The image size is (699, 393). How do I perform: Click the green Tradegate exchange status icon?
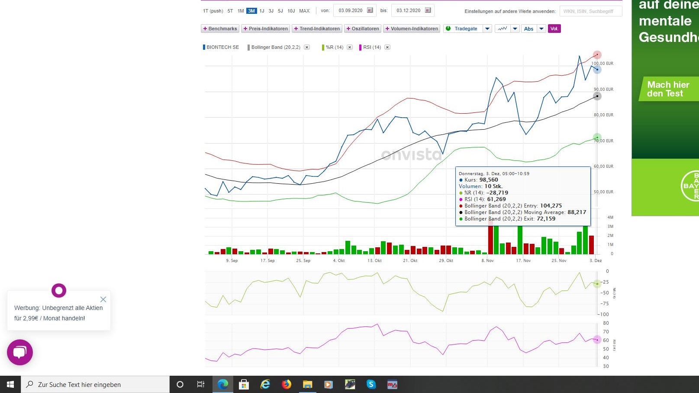[448, 29]
